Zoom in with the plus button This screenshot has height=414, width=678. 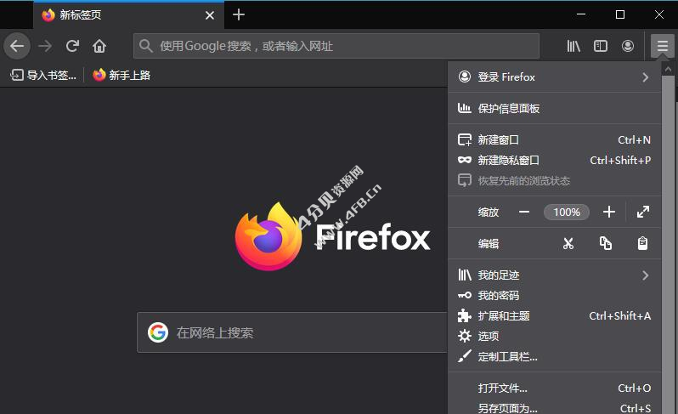click(608, 212)
